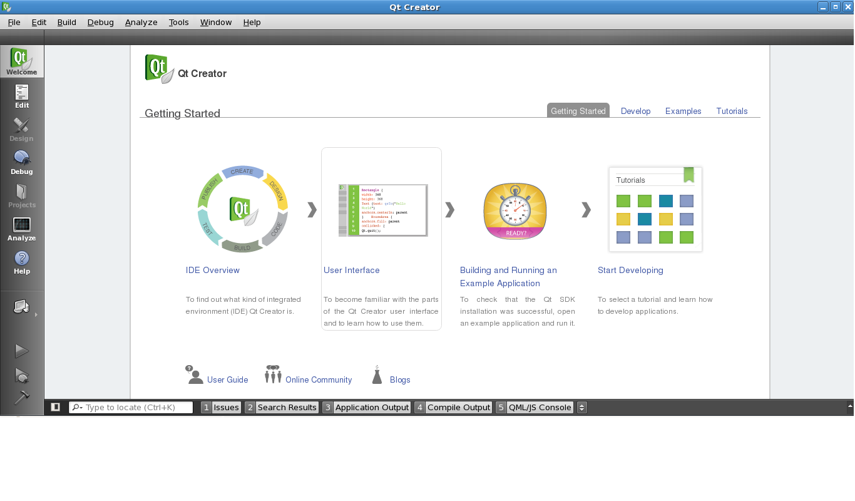This screenshot has width=855, height=501.
Task: Show the Issues output pane
Action: (x=221, y=408)
